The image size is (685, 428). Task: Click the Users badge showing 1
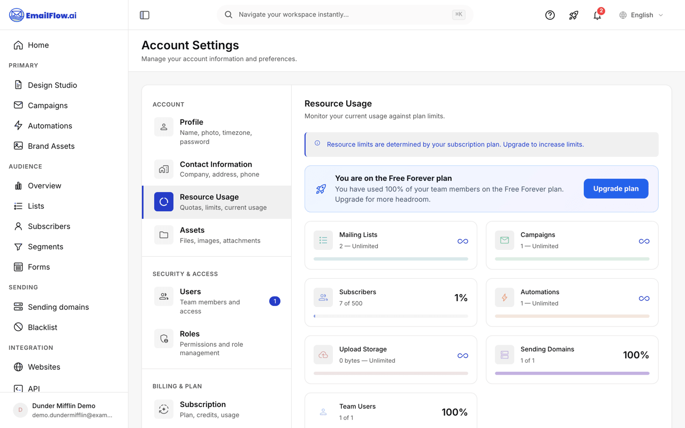click(x=275, y=301)
